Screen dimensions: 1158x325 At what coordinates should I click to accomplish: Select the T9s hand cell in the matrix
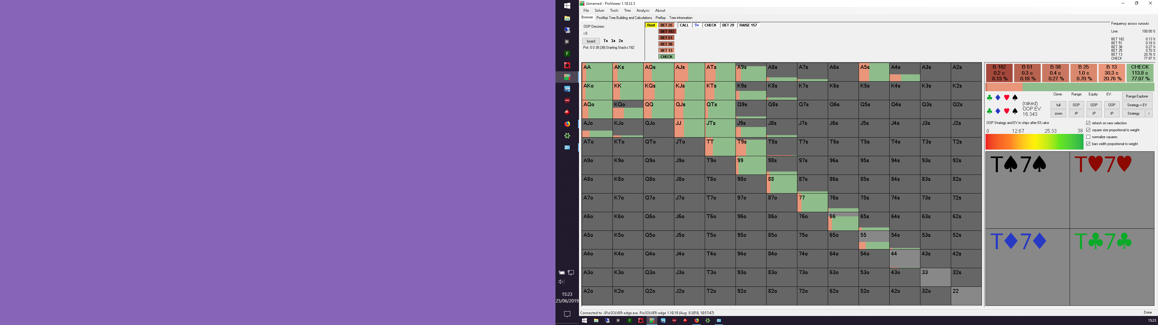[x=751, y=147]
